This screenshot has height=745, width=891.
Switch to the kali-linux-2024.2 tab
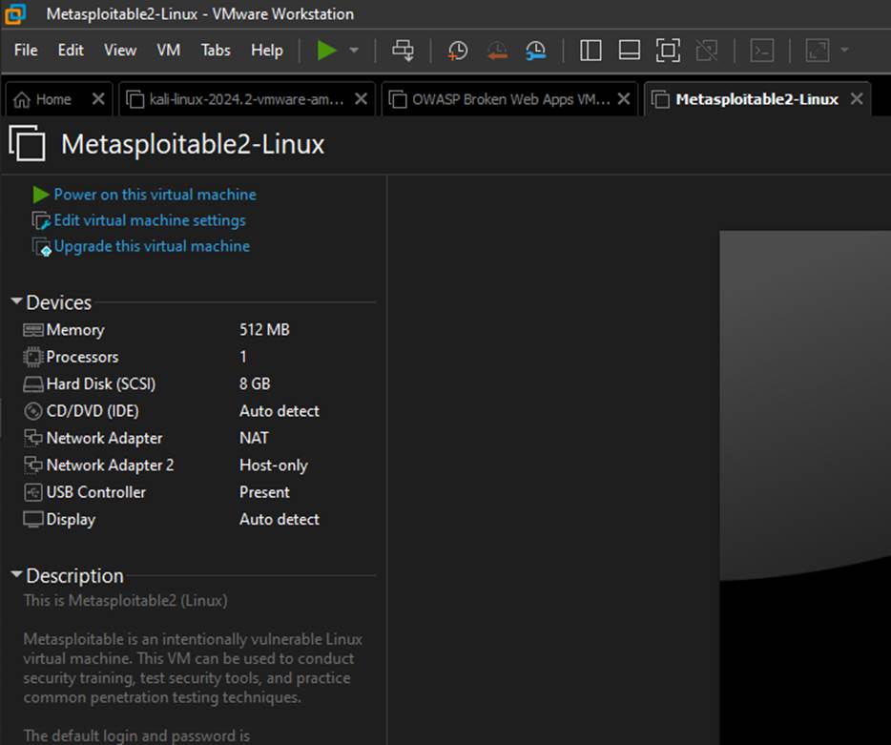pos(246,99)
